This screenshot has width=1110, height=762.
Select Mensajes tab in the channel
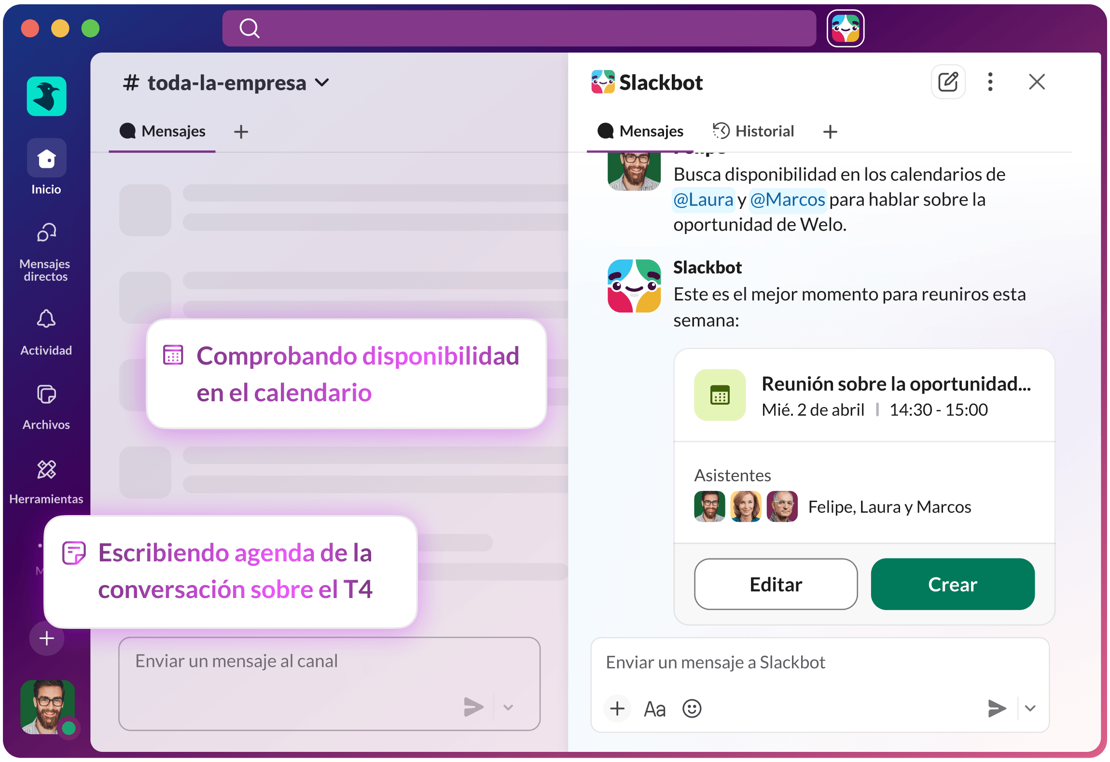point(163,131)
